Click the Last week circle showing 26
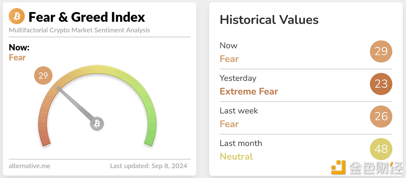Screen dimensions: 406x178 click(381, 117)
